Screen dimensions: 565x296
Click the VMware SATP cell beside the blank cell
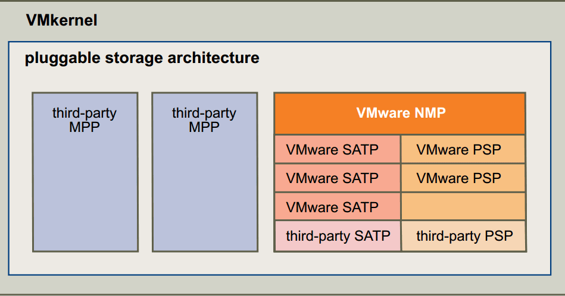[338, 207]
